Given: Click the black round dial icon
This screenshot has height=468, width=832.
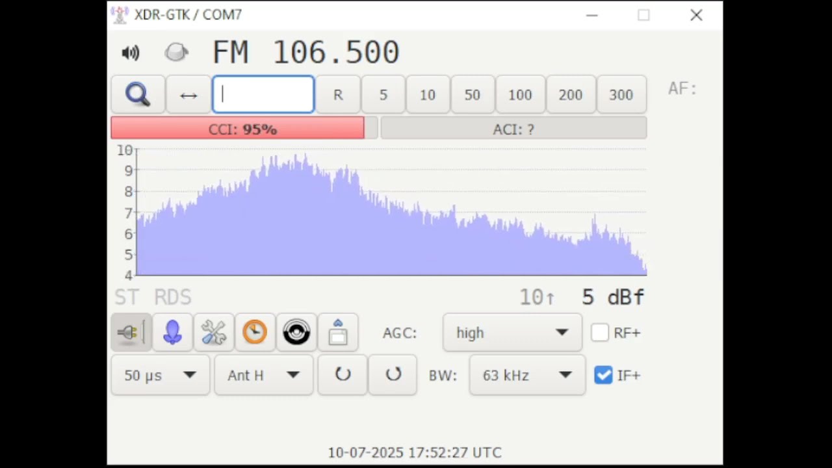Looking at the screenshot, I should (x=296, y=333).
